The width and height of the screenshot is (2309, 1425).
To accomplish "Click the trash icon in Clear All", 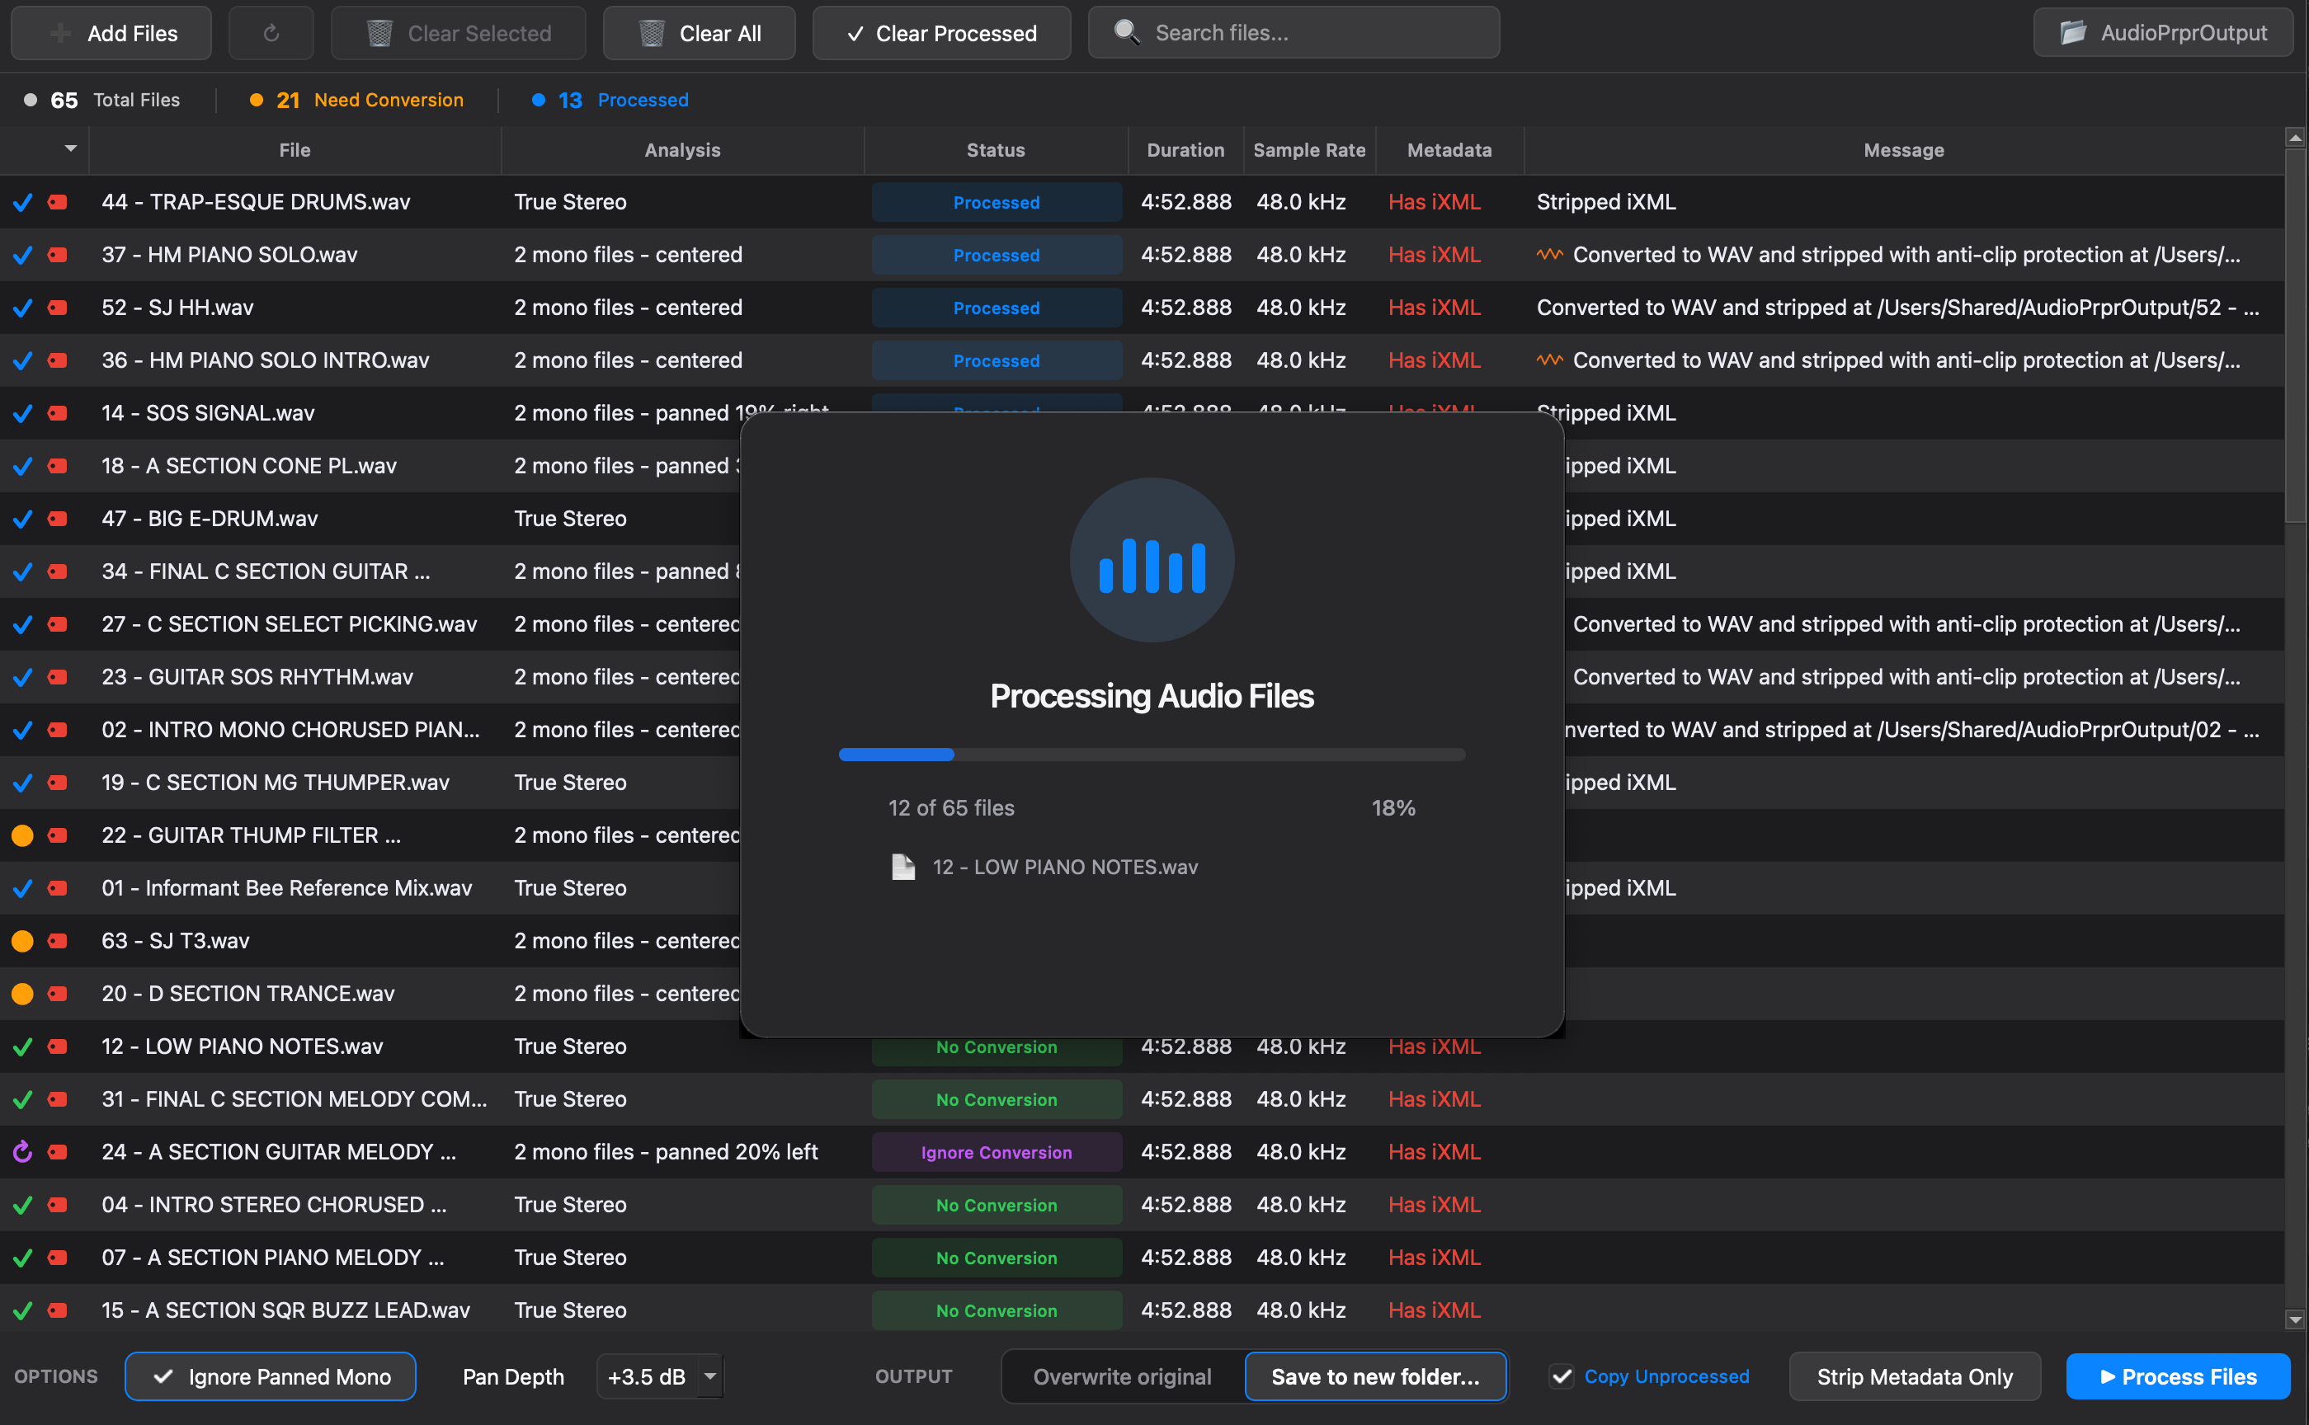I will 651,32.
